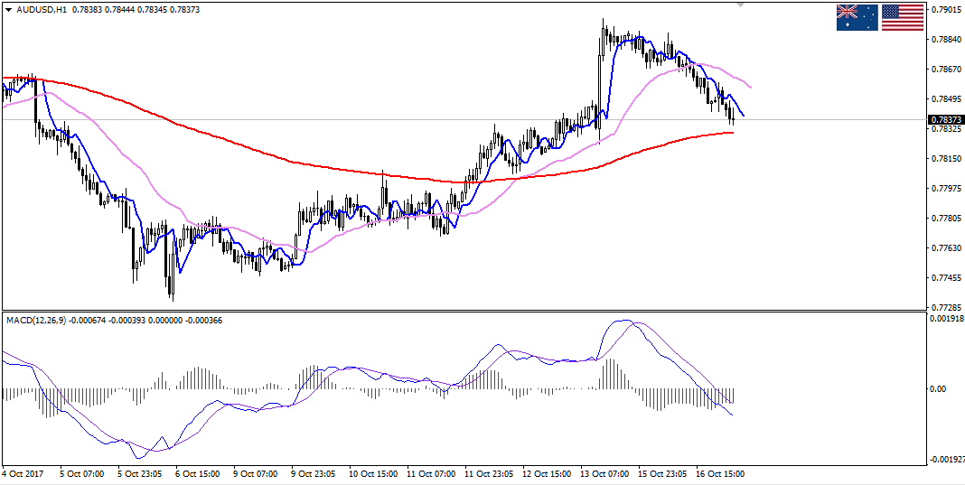The image size is (965, 485).
Task: Click the grey chart shift triangle marker
Action: pyautogui.click(x=741, y=5)
